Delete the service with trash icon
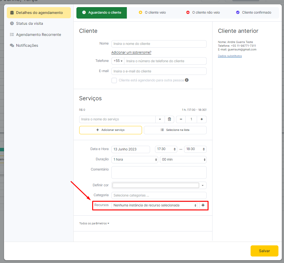 point(169,119)
